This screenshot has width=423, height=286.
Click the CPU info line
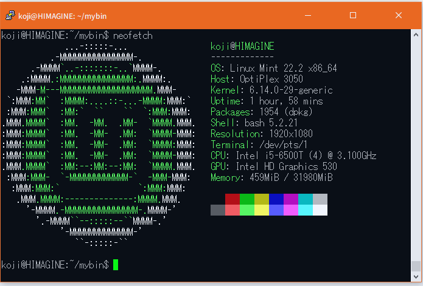(293, 155)
